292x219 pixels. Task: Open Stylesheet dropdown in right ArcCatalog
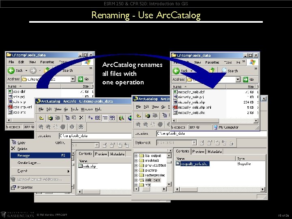click(194, 143)
